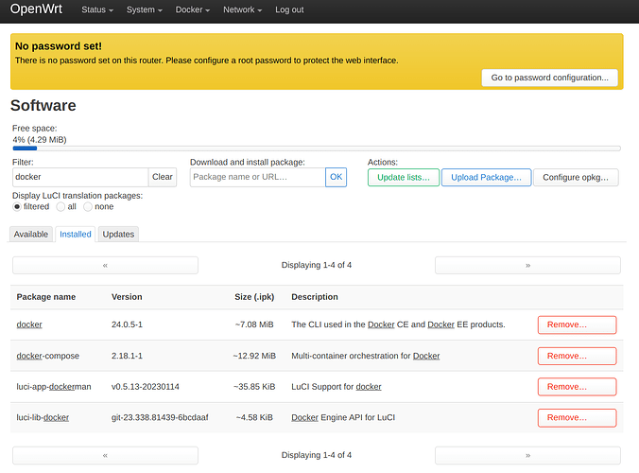Screen dimensions: 639x473
Task: Go to next page using bottom » button
Action: [527, 455]
